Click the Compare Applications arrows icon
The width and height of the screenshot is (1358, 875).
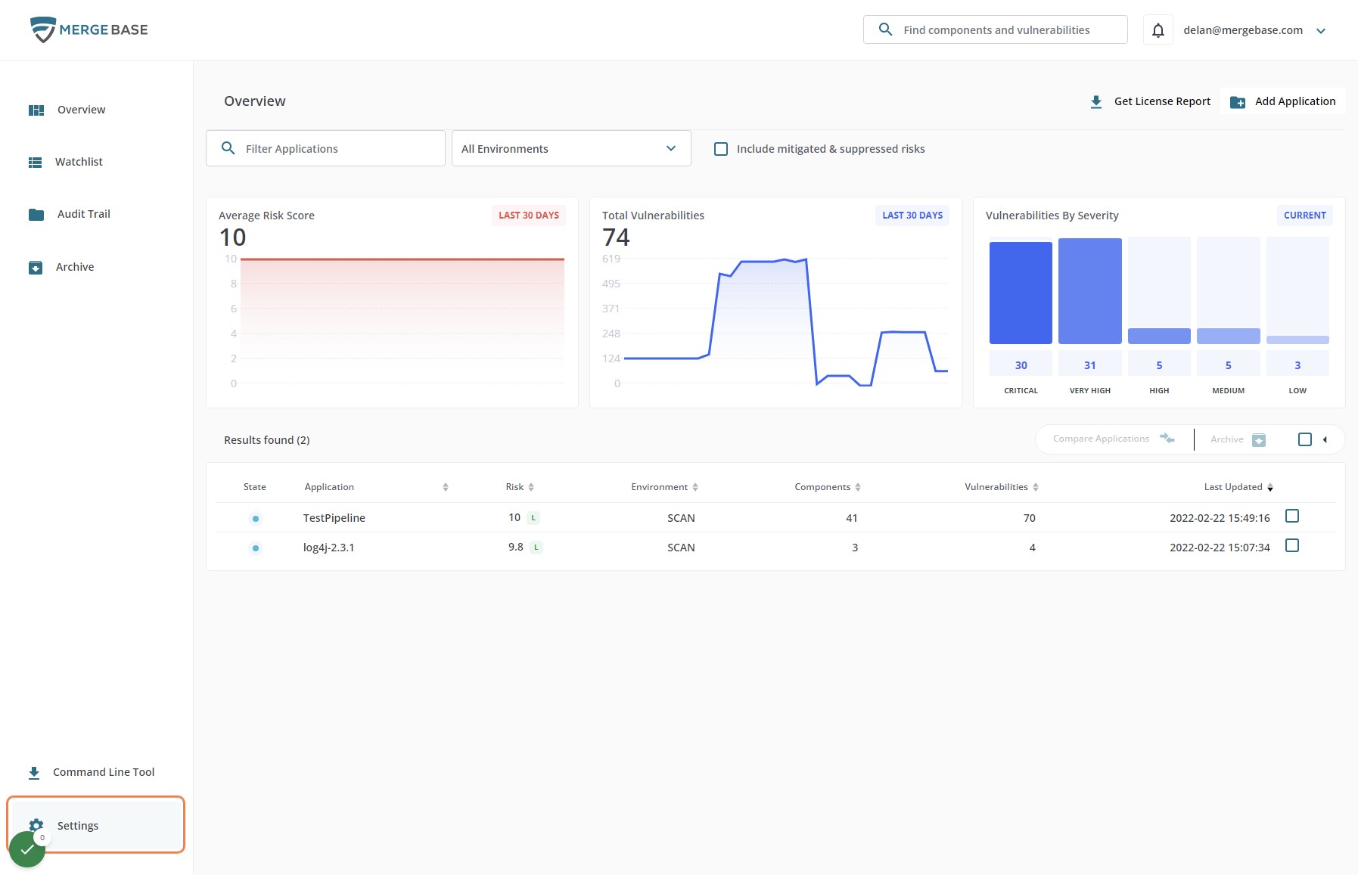pyautogui.click(x=1167, y=439)
